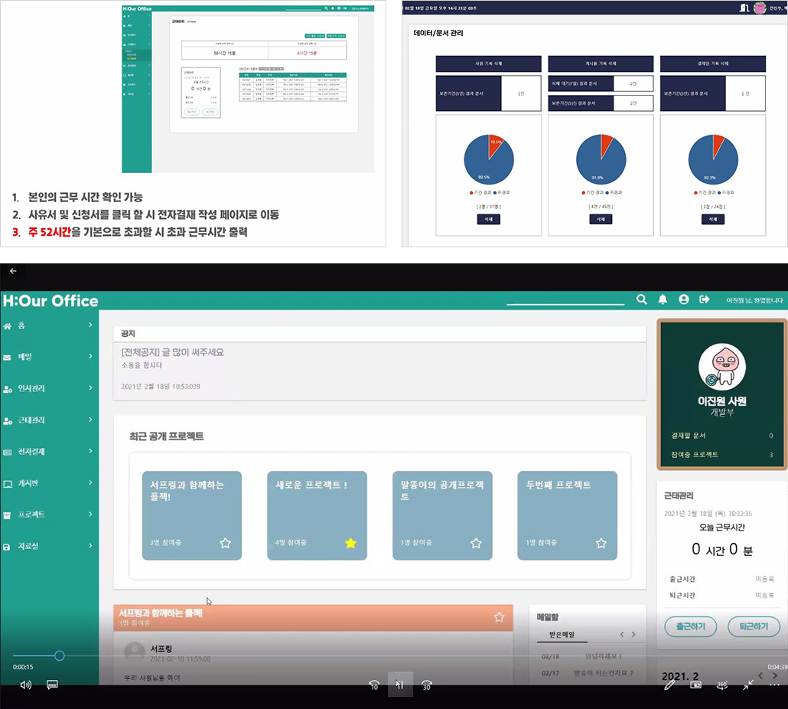
Task: Click 이진원 profile avatar picture
Action: [721, 367]
